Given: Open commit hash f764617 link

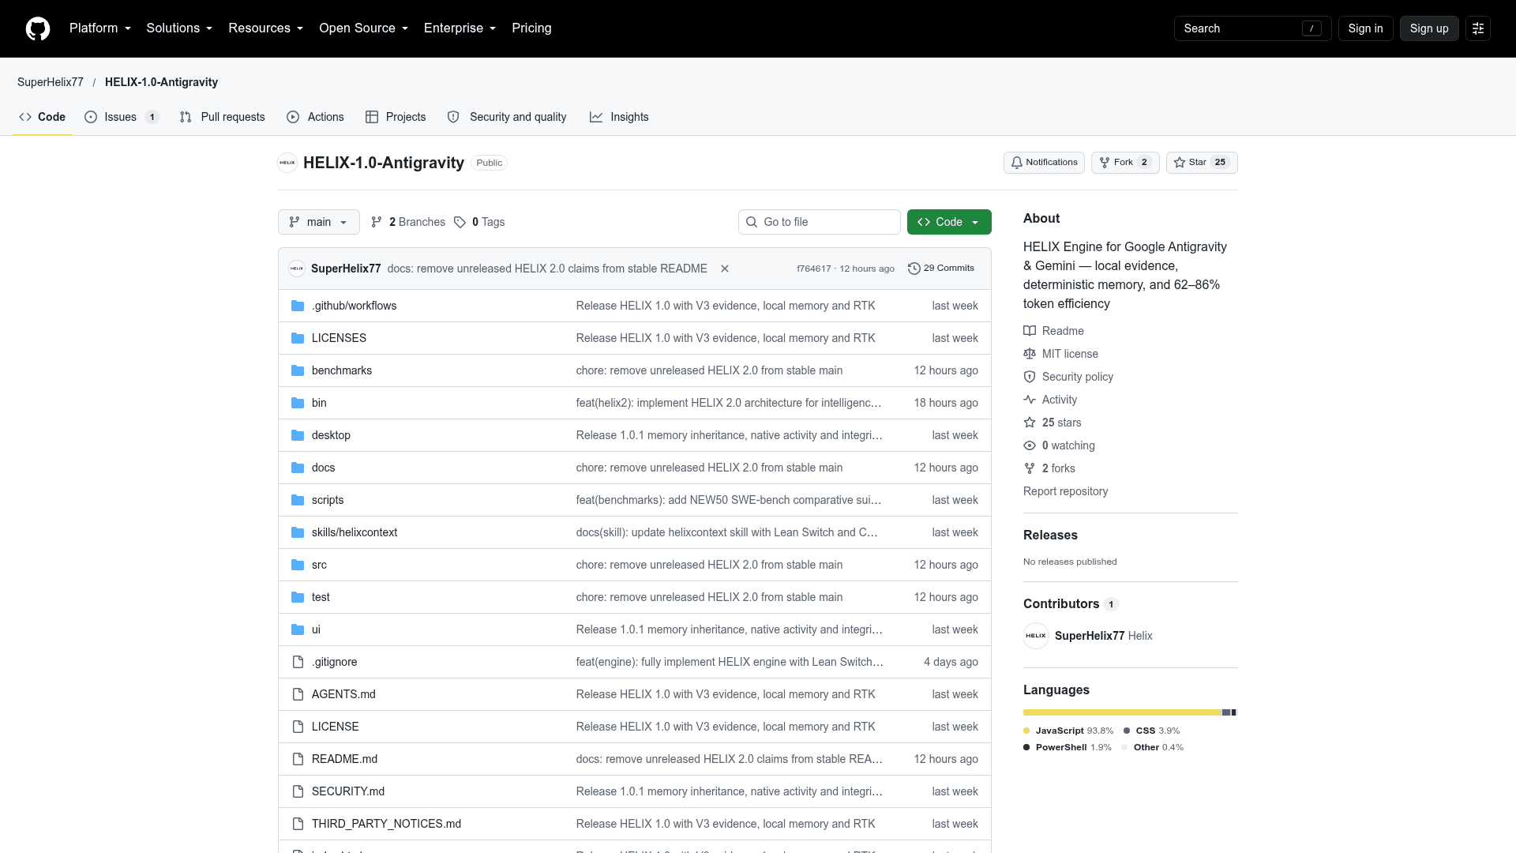Looking at the screenshot, I should (x=814, y=269).
